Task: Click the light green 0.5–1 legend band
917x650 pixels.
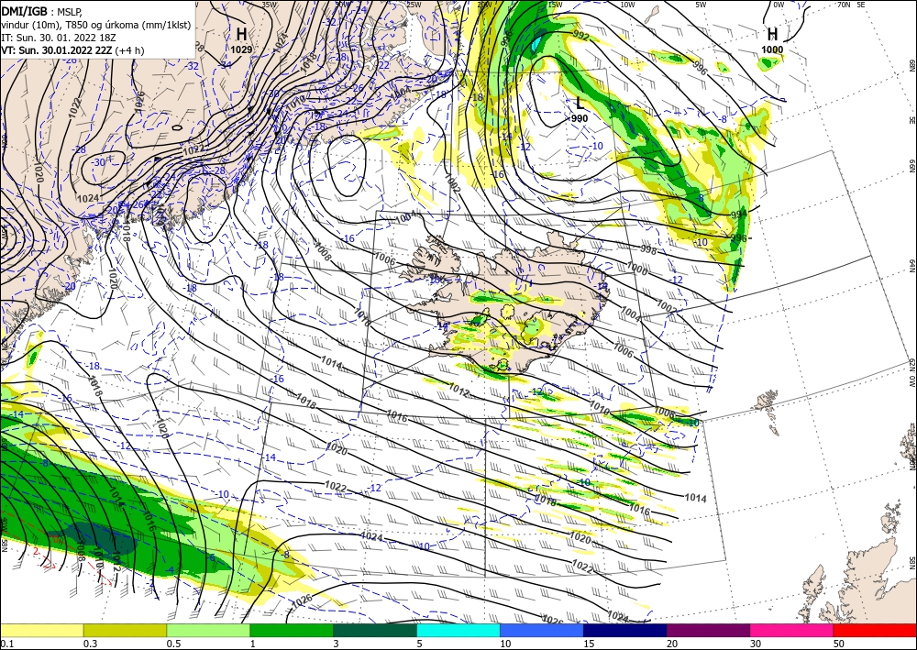Action: tap(208, 630)
